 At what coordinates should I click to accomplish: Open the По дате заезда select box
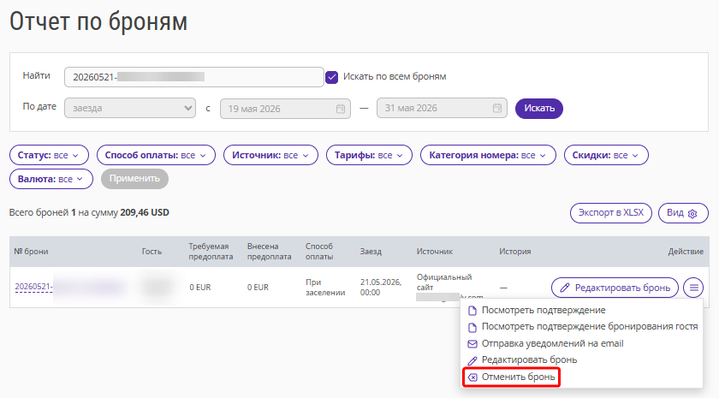point(130,108)
